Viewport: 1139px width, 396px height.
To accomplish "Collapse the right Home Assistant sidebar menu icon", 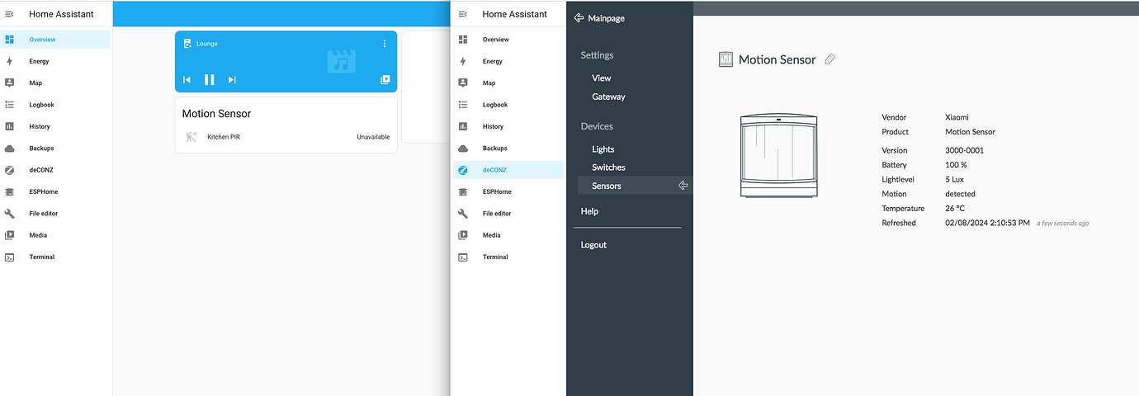I will (463, 14).
